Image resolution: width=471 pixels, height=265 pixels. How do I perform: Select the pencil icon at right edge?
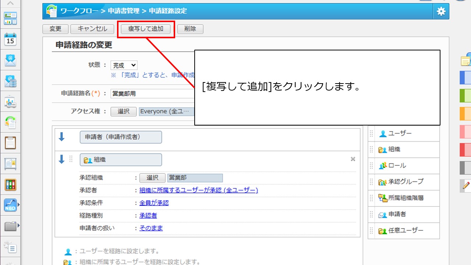pyautogui.click(x=465, y=185)
